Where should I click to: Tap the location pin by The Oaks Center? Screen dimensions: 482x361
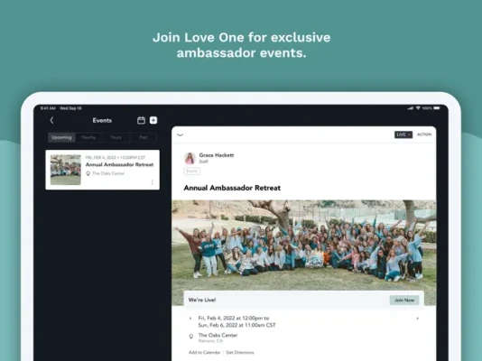click(190, 337)
